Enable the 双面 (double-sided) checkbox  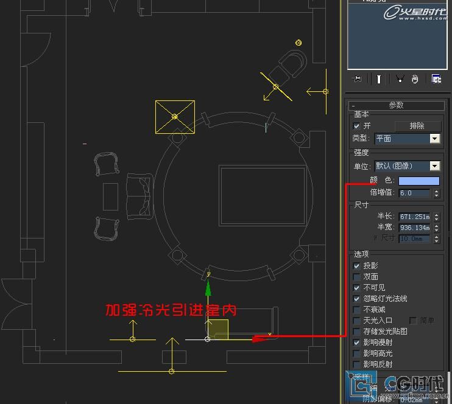(x=356, y=277)
